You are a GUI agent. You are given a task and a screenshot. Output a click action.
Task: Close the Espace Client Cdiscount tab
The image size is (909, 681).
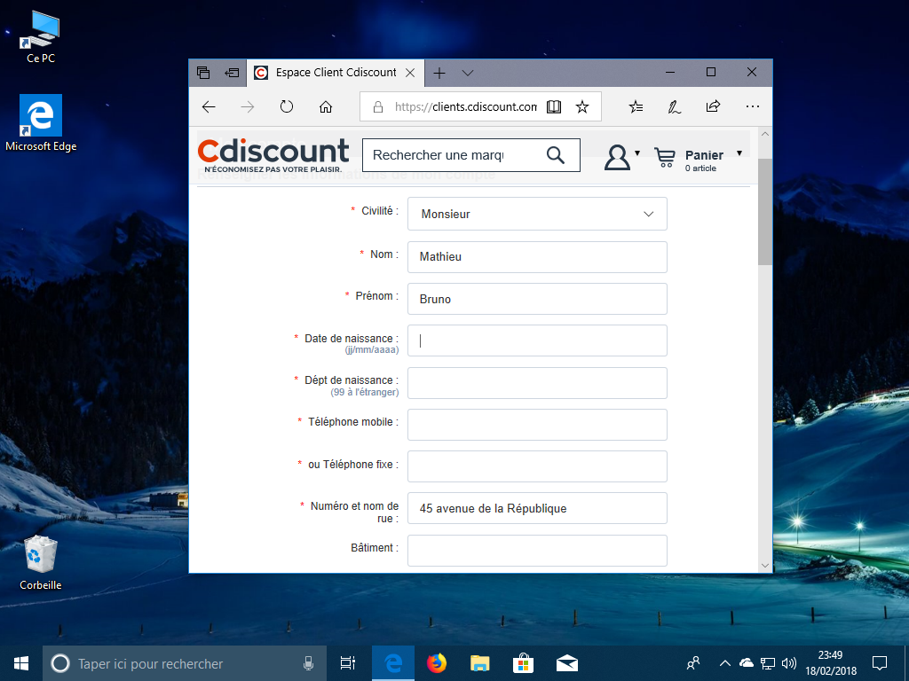click(x=410, y=73)
